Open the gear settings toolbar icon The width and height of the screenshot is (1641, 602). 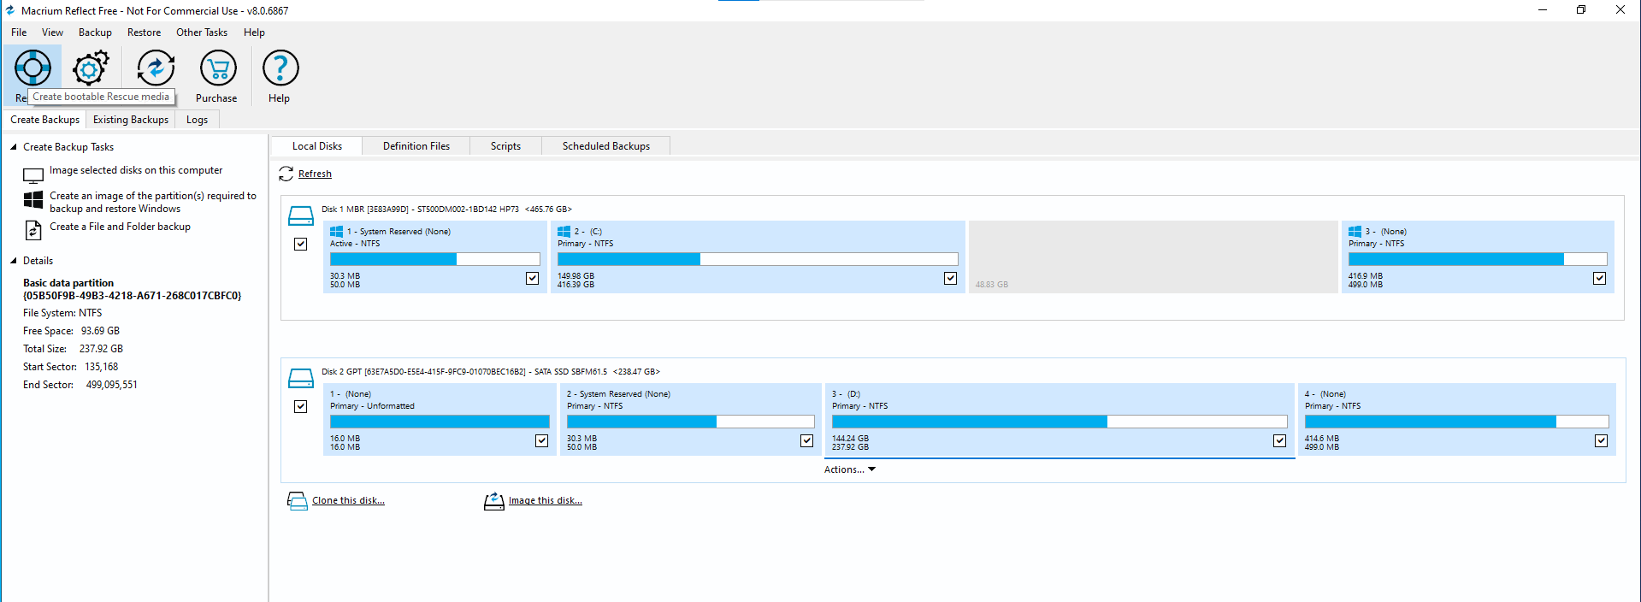pyautogui.click(x=91, y=68)
